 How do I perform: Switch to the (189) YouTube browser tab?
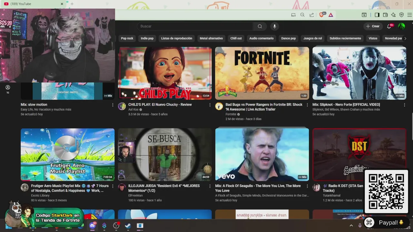[33, 4]
